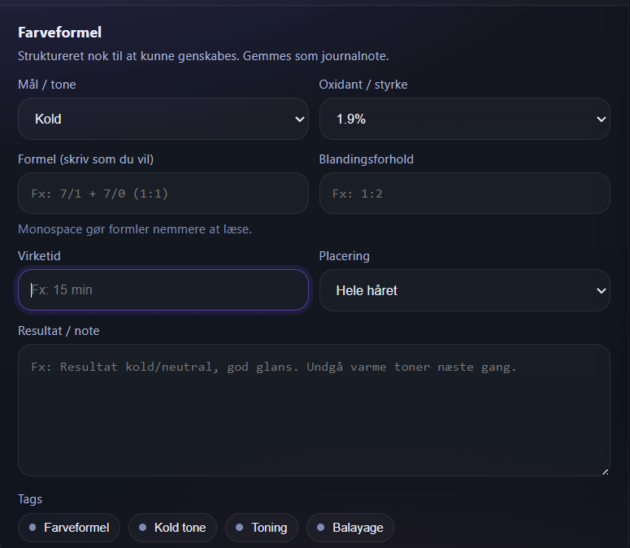Toggle the Toning tag chip
The height and width of the screenshot is (548, 630).
click(261, 528)
